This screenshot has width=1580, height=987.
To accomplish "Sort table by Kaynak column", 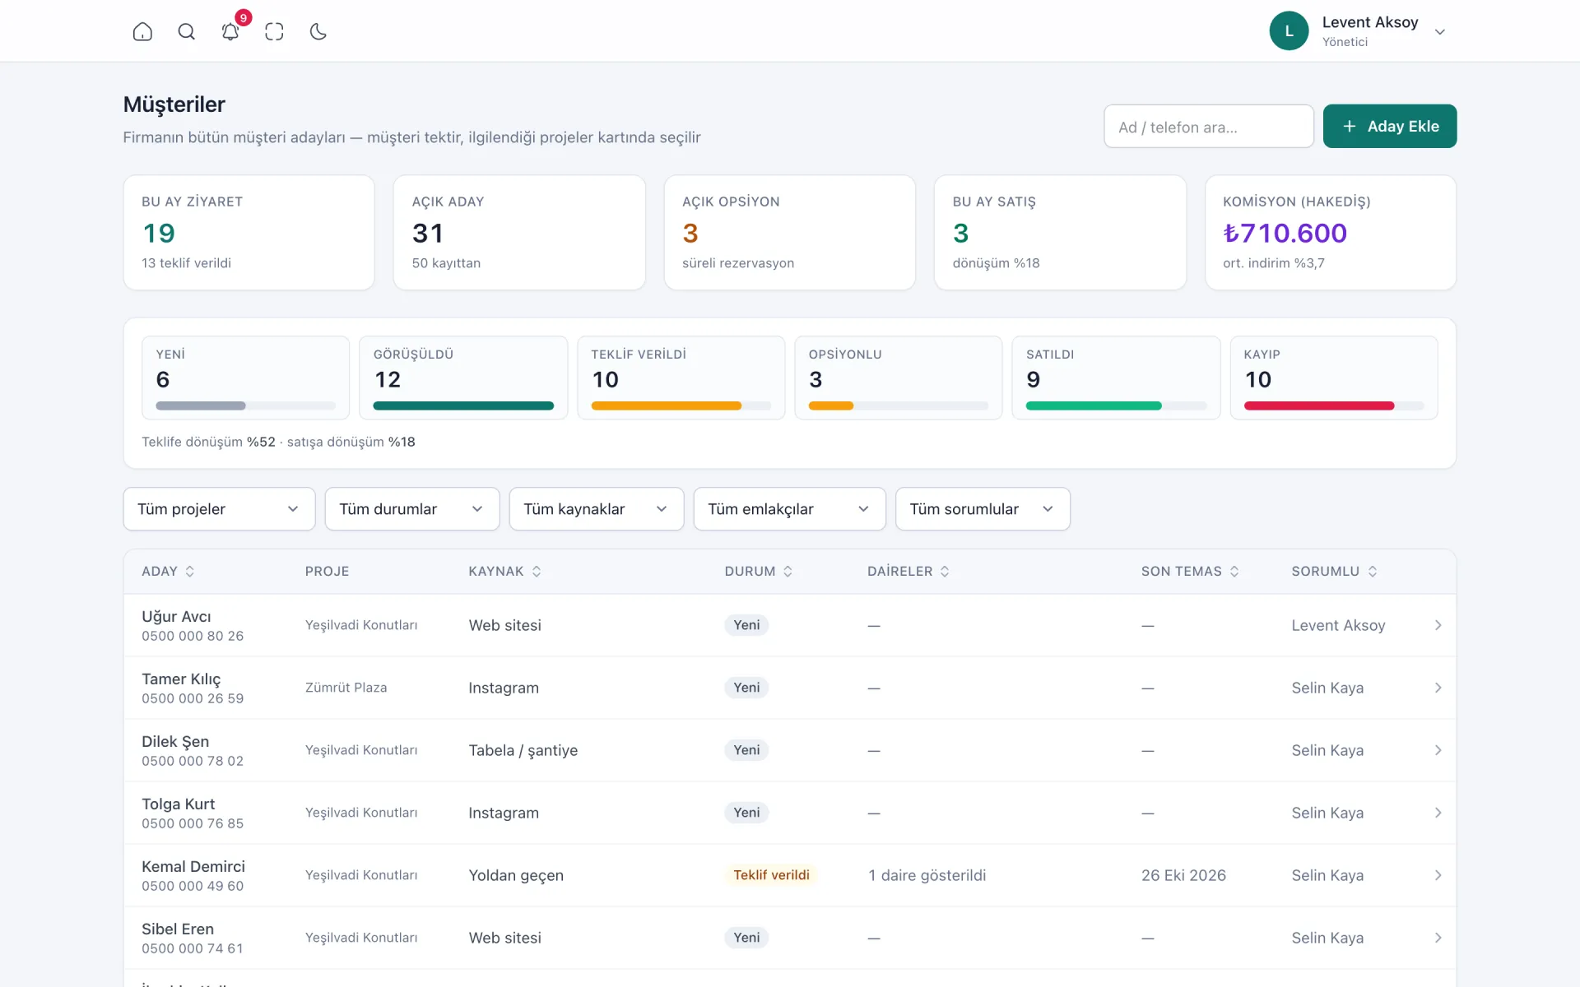I will click(504, 571).
